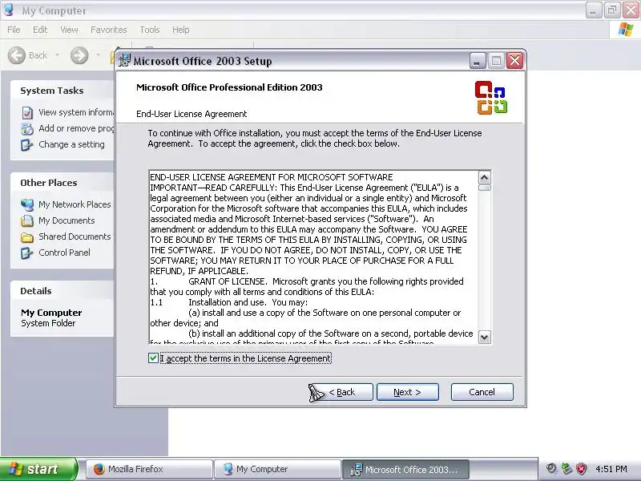The image size is (641, 481).
Task: Click the Change a setting icon
Action: [27, 145]
